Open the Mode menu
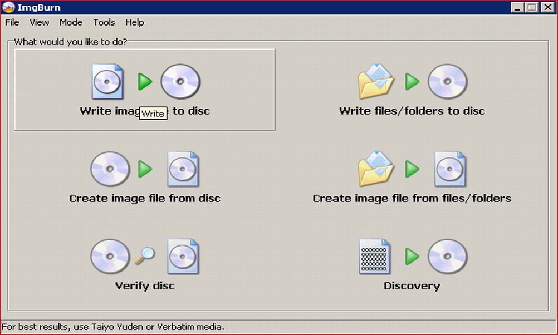Viewport: 558px width, 335px height. pyautogui.click(x=71, y=22)
